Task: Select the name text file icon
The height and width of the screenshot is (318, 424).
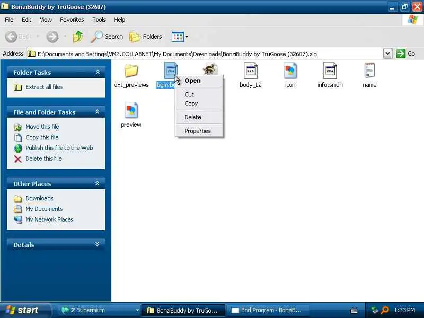Action: (x=369, y=70)
